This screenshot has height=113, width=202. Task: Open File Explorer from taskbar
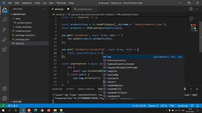pos(55,110)
